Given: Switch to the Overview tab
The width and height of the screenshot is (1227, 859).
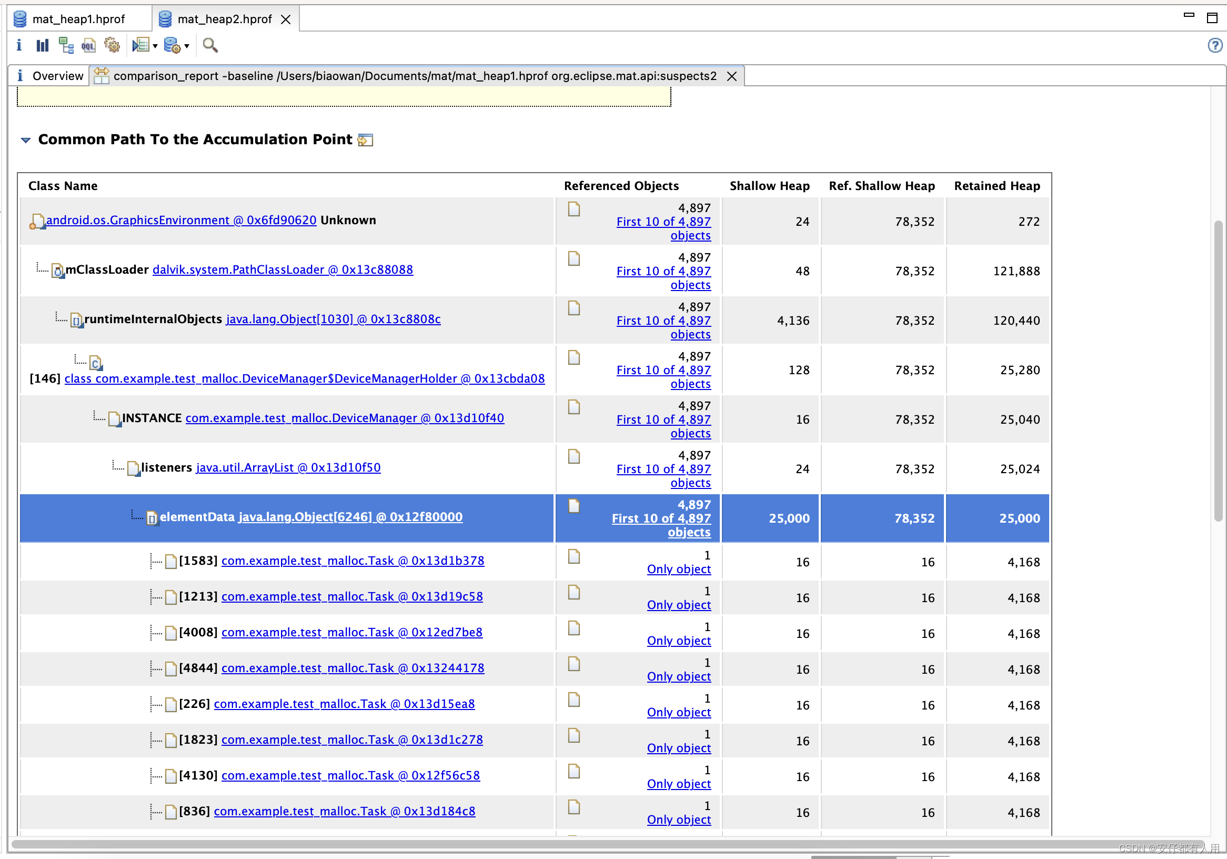Looking at the screenshot, I should click(x=57, y=76).
